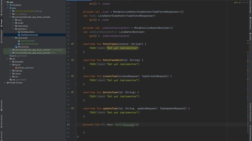252x141 pixels.
Task: Expand the mipmap resource folder
Action: 10,70
